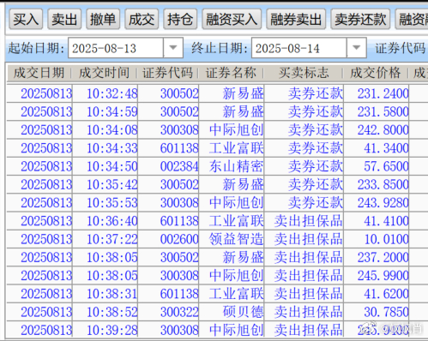Click the 成交价格 column header
The image size is (428, 341).
(x=376, y=73)
